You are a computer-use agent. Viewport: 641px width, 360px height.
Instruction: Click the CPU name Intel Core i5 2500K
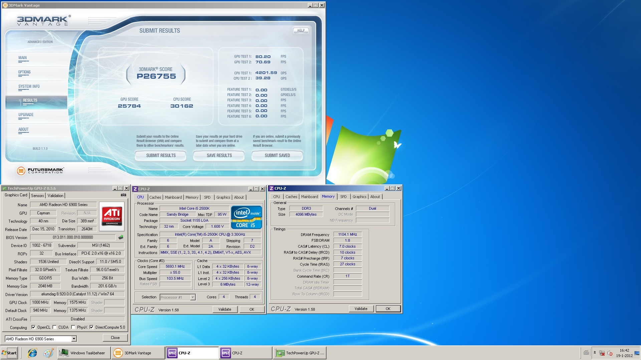[194, 208]
